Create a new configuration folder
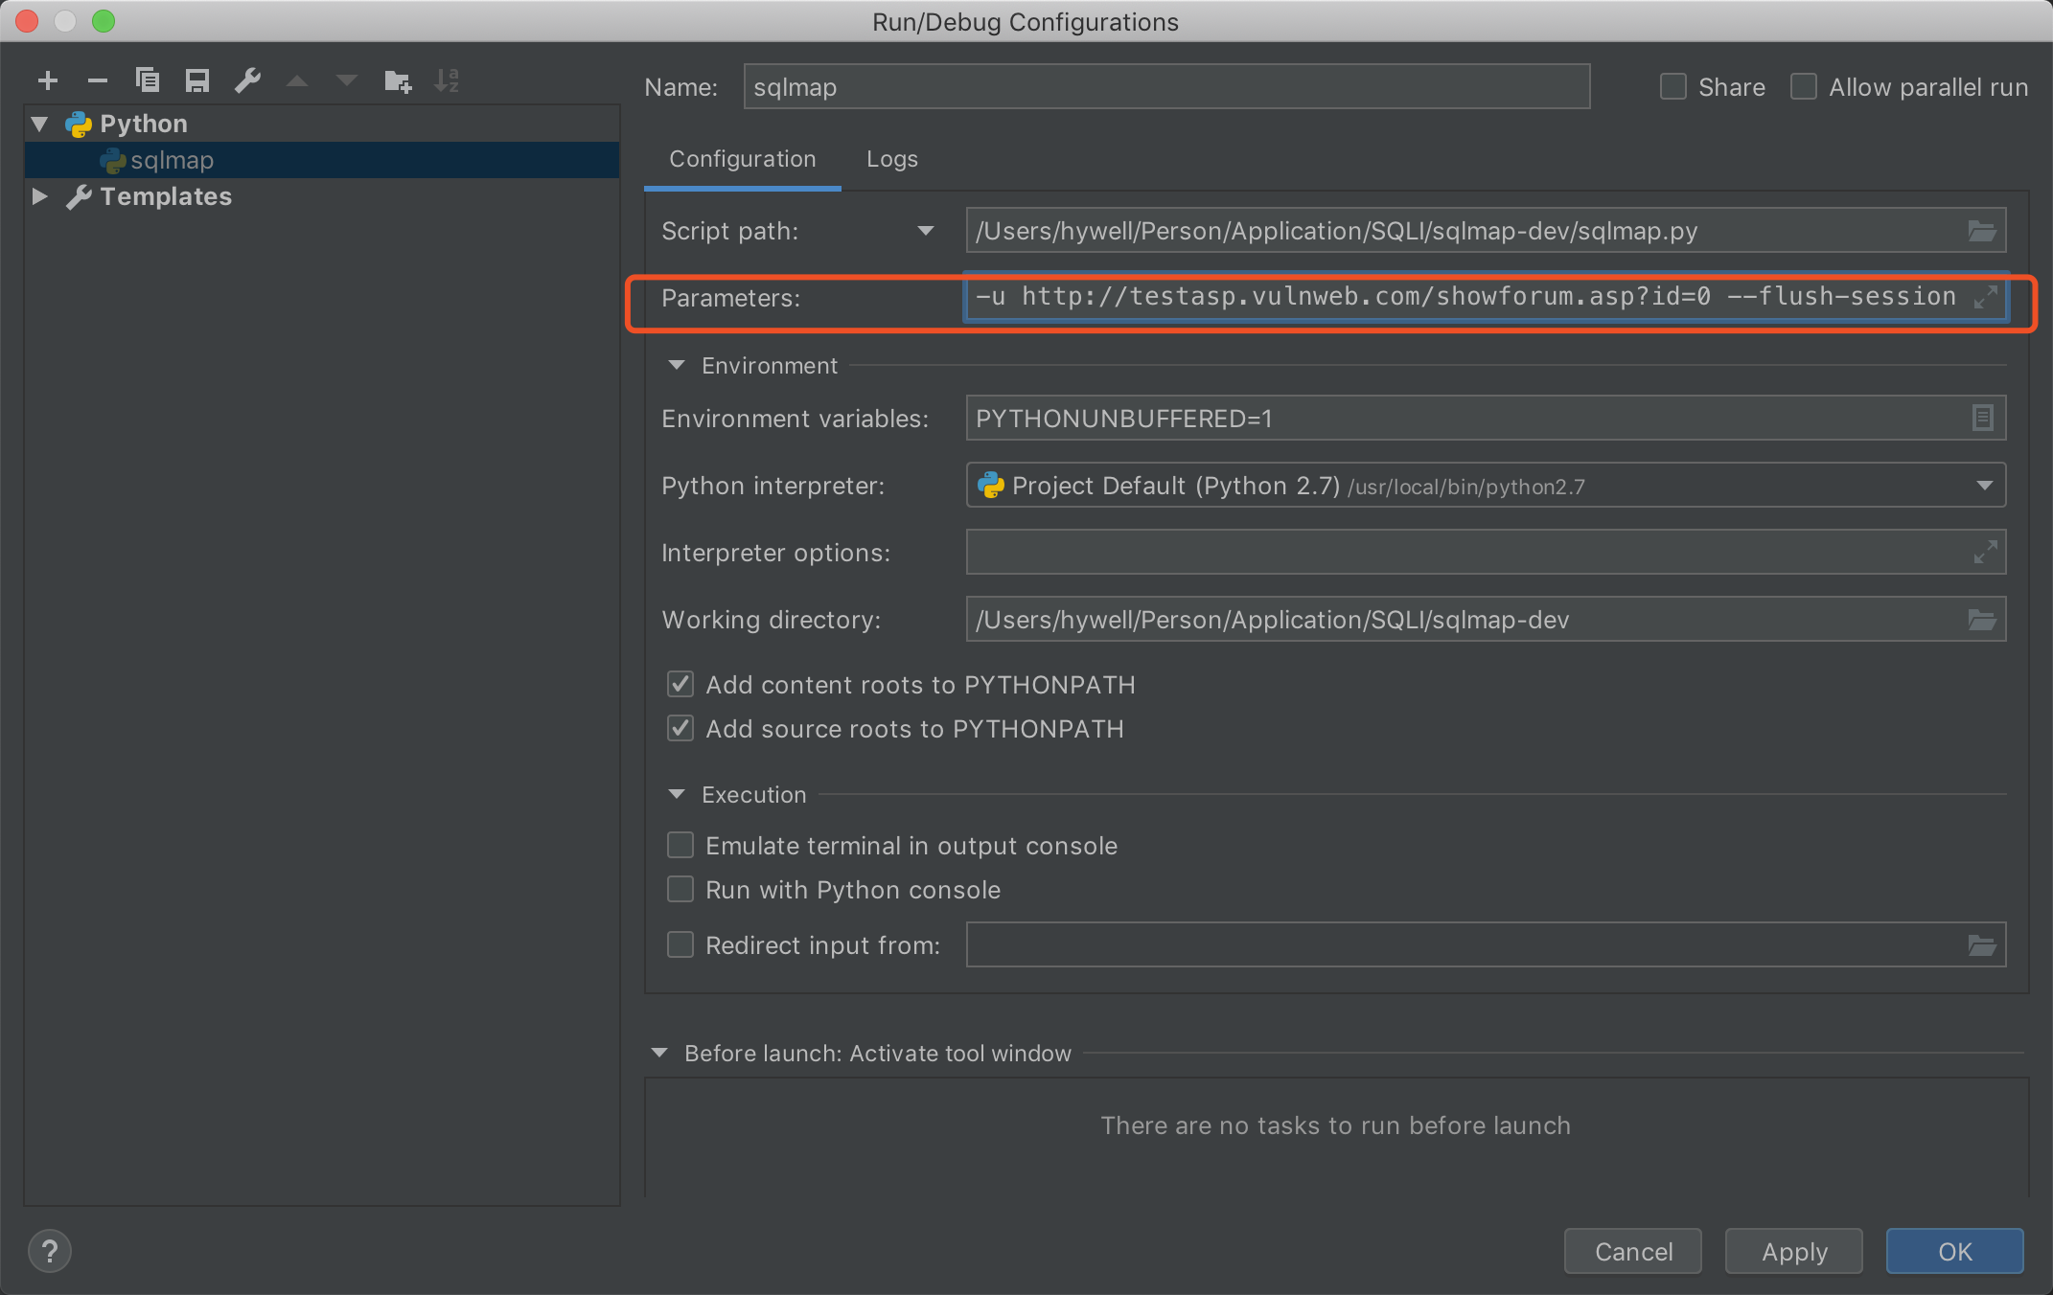This screenshot has height=1295, width=2053. (x=397, y=80)
